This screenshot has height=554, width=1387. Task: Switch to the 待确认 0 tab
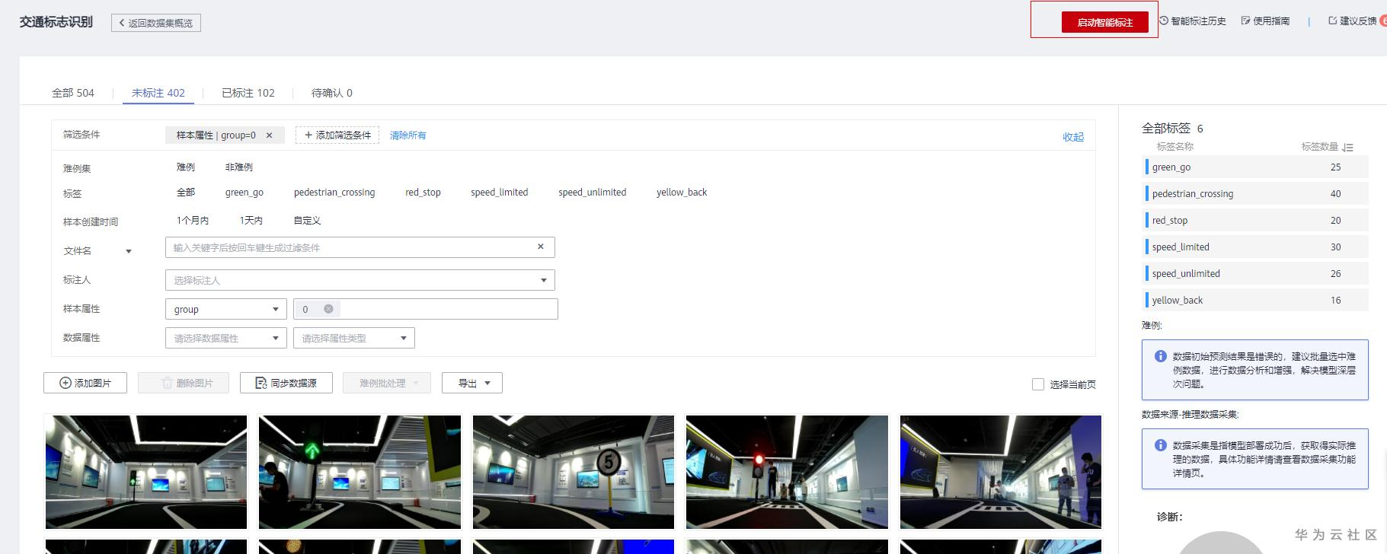click(x=332, y=93)
